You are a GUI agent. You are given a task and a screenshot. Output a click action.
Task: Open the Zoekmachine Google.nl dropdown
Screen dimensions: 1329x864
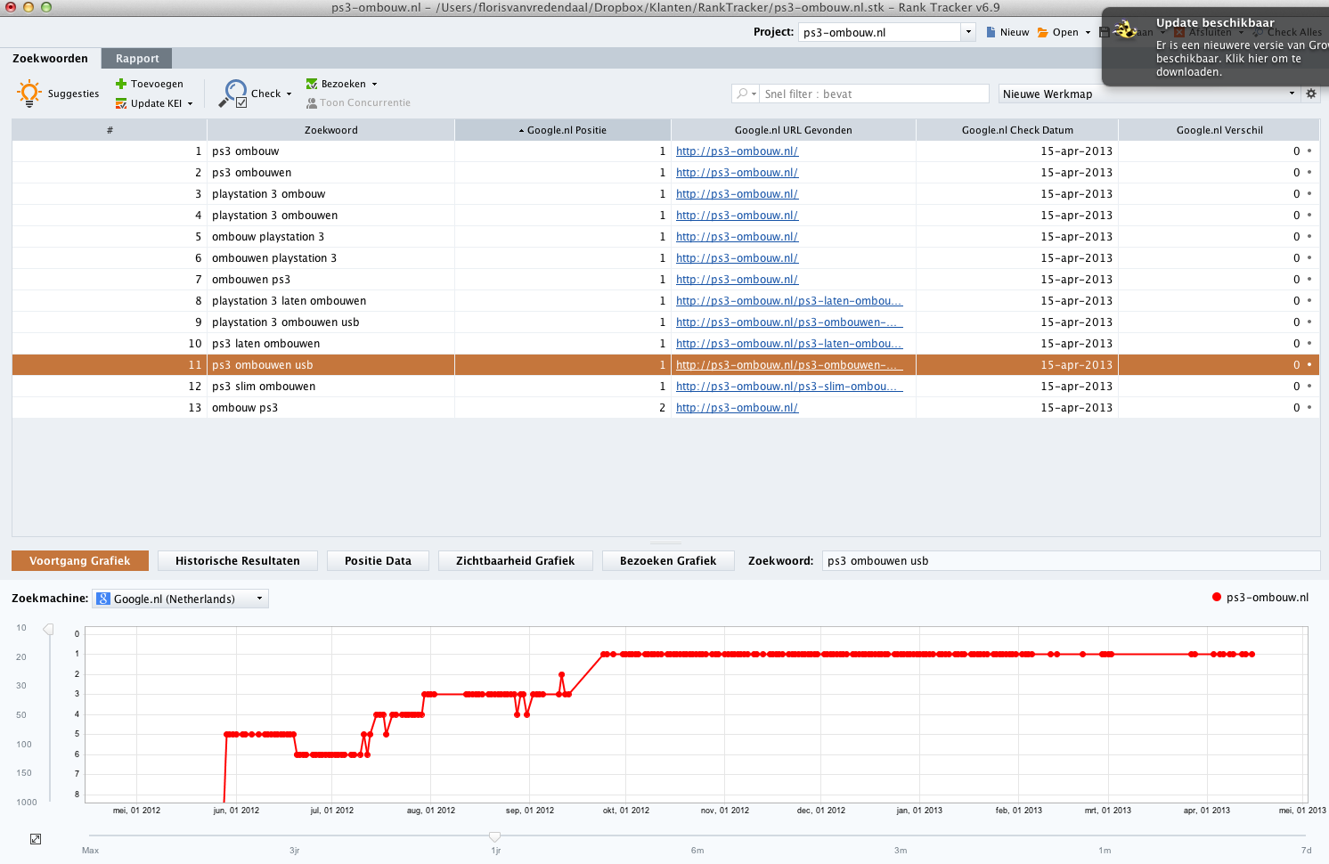[x=181, y=599]
